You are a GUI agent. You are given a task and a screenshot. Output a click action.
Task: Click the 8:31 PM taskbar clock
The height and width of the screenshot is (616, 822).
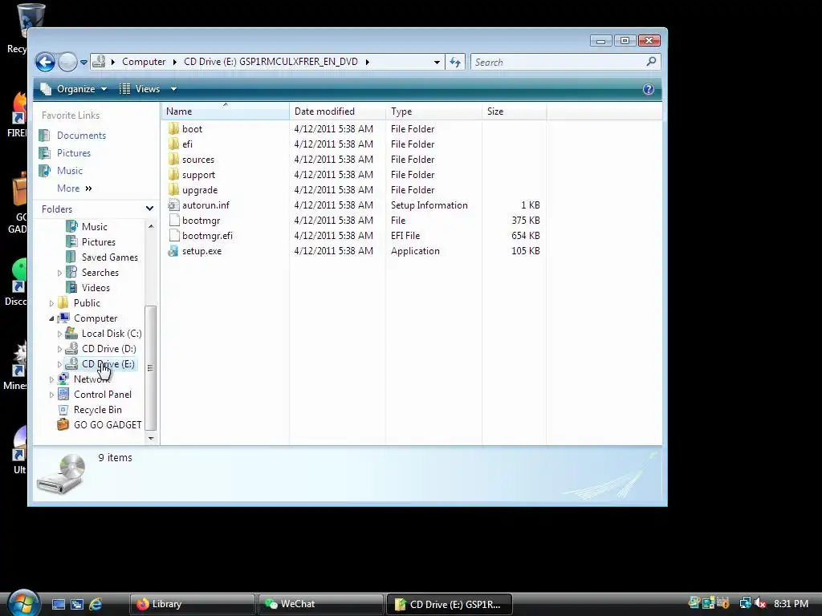click(x=791, y=603)
